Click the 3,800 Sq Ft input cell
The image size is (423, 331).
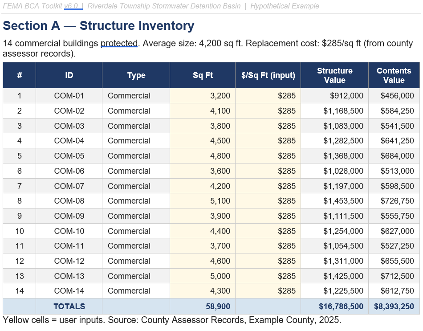pyautogui.click(x=203, y=126)
